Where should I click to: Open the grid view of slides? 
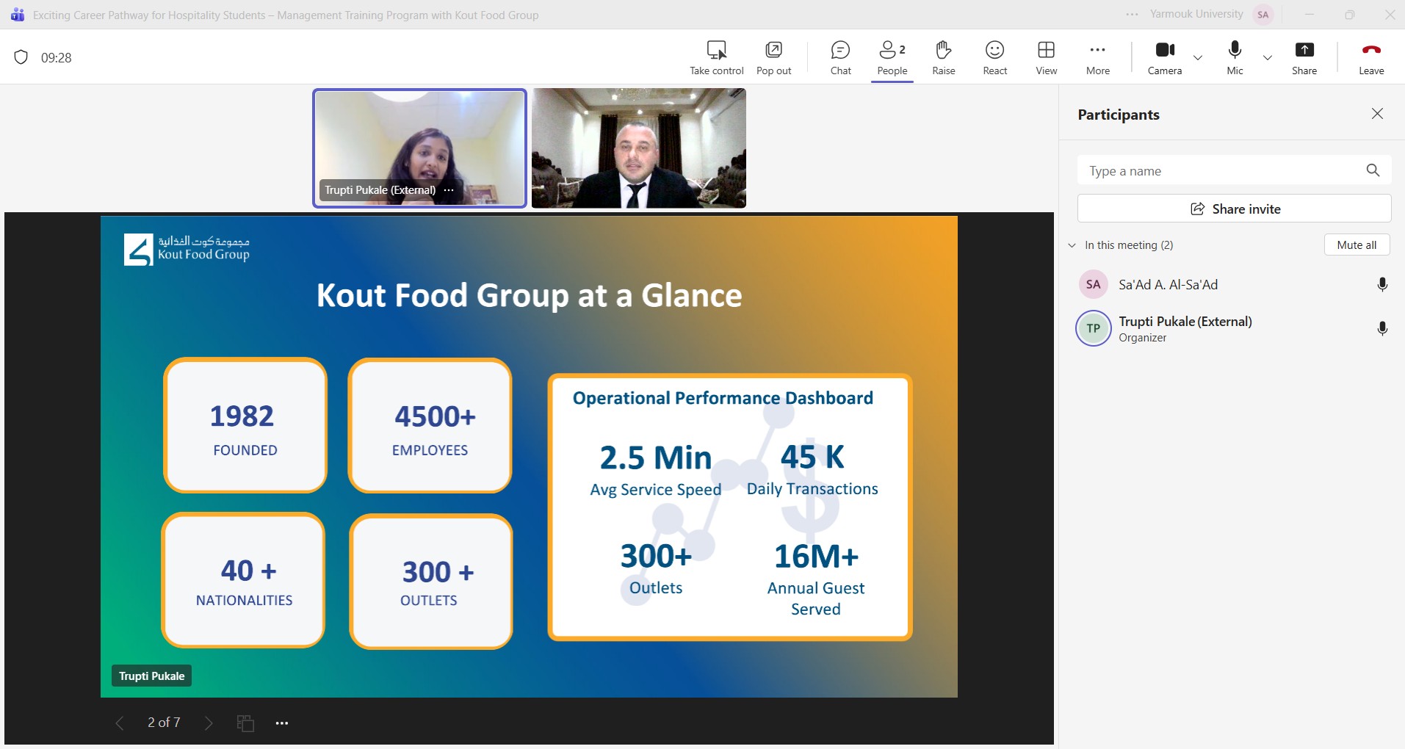point(245,723)
